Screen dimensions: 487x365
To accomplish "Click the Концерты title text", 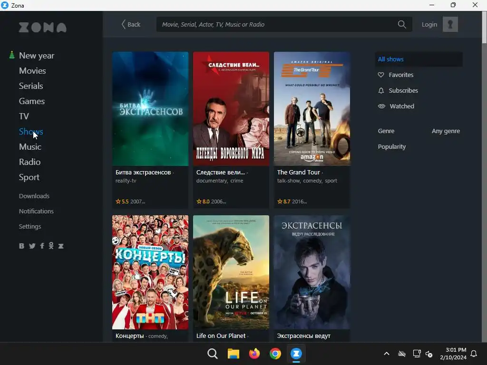I will pyautogui.click(x=129, y=336).
